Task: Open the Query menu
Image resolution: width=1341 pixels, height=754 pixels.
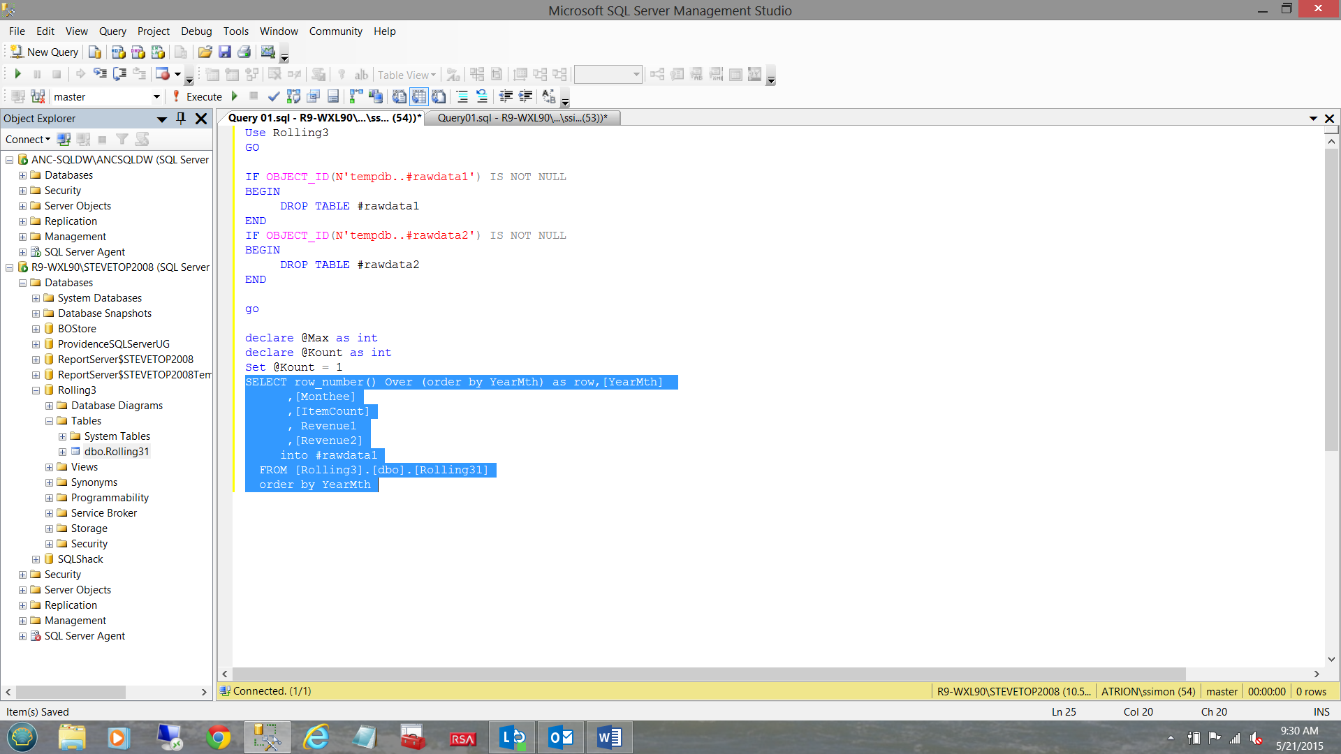Action: tap(112, 31)
